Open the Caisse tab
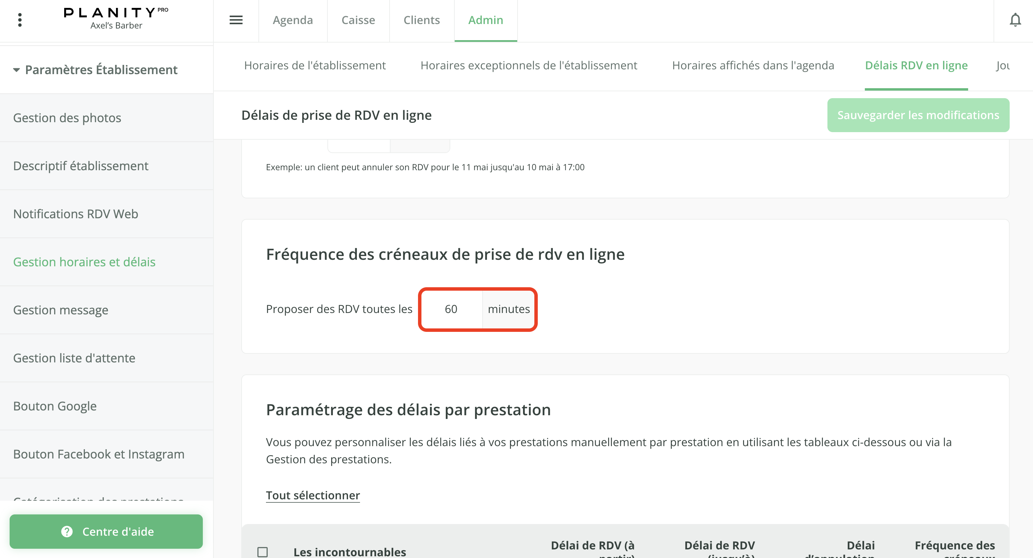Viewport: 1033px width, 558px height. click(x=358, y=20)
